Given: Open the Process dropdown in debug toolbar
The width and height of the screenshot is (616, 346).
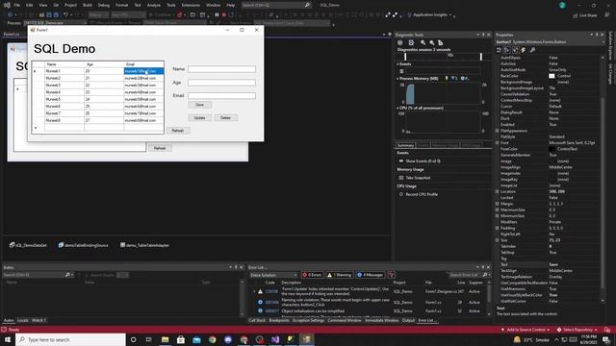Looking at the screenshot, I should coord(55,23).
